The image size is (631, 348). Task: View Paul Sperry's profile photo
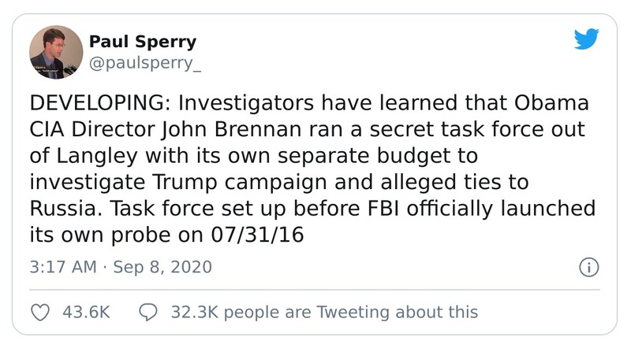pos(56,52)
